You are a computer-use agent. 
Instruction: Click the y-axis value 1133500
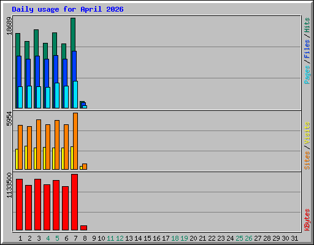[9, 186]
